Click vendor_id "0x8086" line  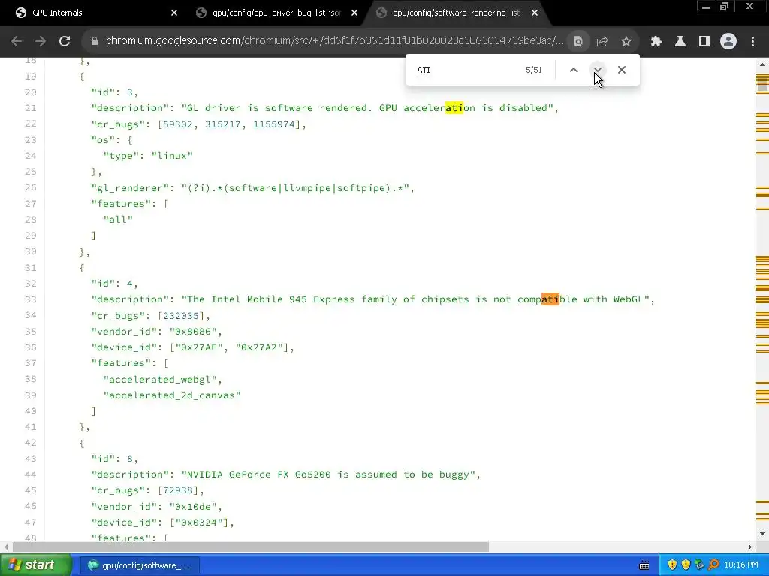pyautogui.click(x=156, y=331)
